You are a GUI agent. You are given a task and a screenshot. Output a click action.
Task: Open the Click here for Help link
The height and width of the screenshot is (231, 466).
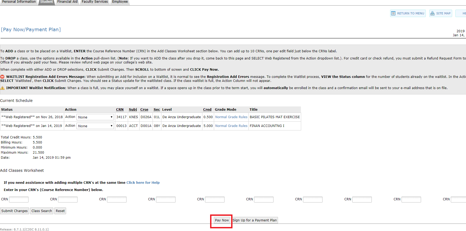click(x=143, y=183)
